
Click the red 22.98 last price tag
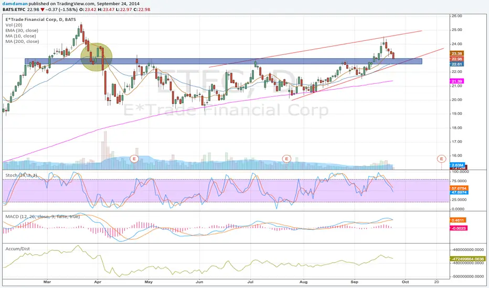pyautogui.click(x=456, y=59)
